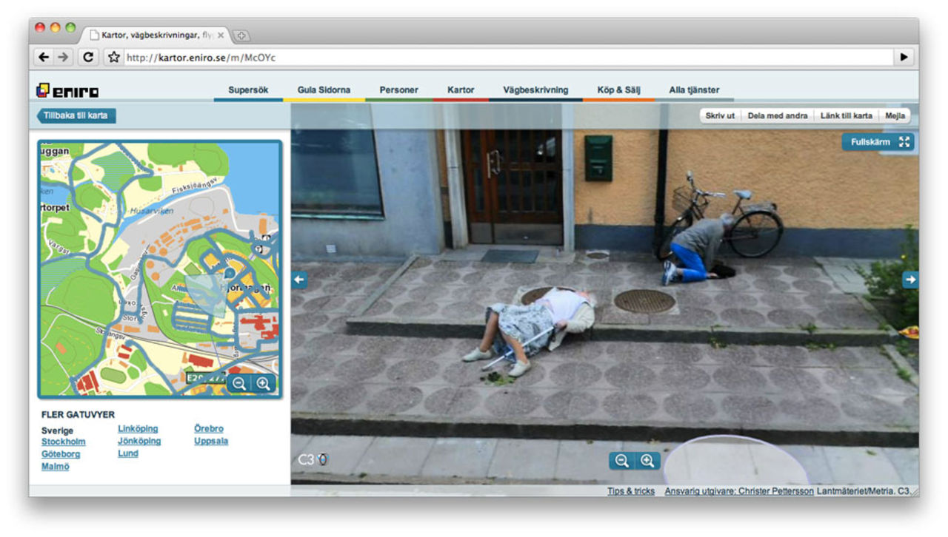The height and width of the screenshot is (537, 948).
Task: Pan street view left with the arrow
Action: point(299,280)
